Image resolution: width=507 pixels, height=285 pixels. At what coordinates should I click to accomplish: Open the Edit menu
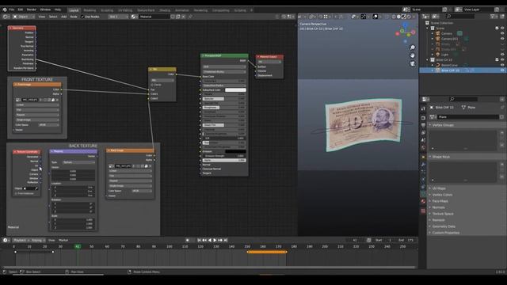[x=21, y=9]
